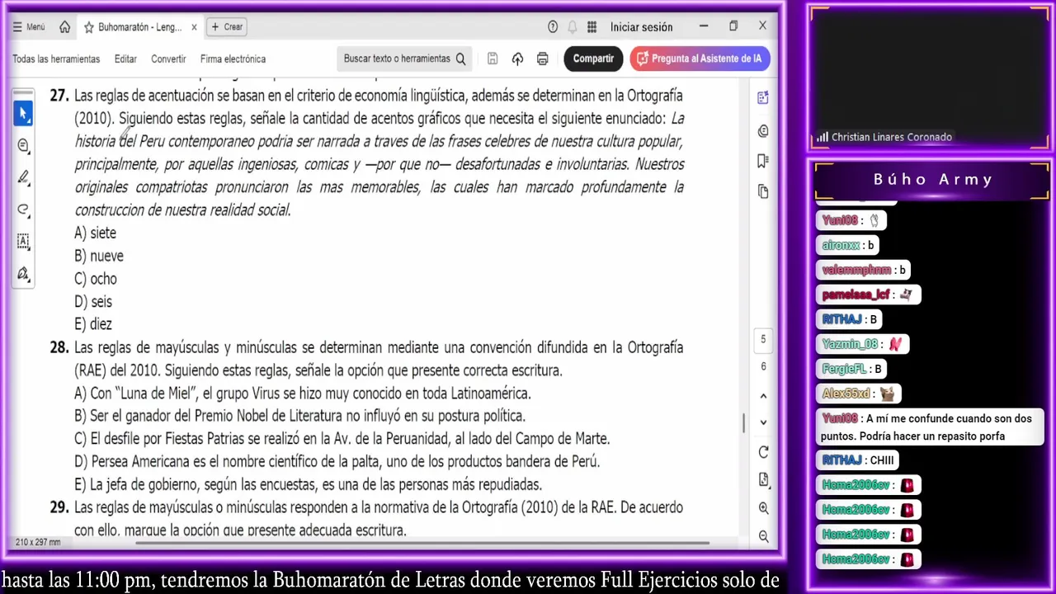Click the Búho Army chat header
The width and height of the screenshot is (1056, 594).
933,179
